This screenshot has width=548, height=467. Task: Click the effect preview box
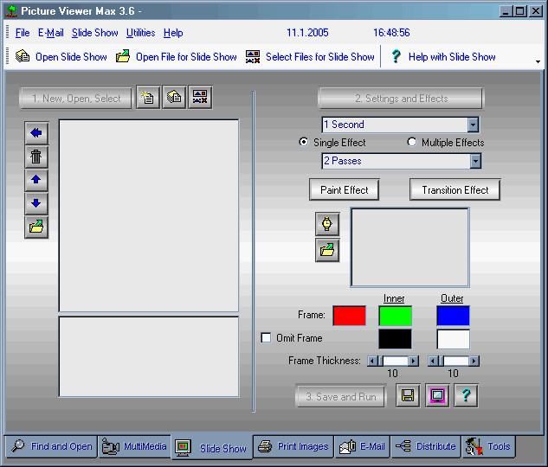point(410,247)
